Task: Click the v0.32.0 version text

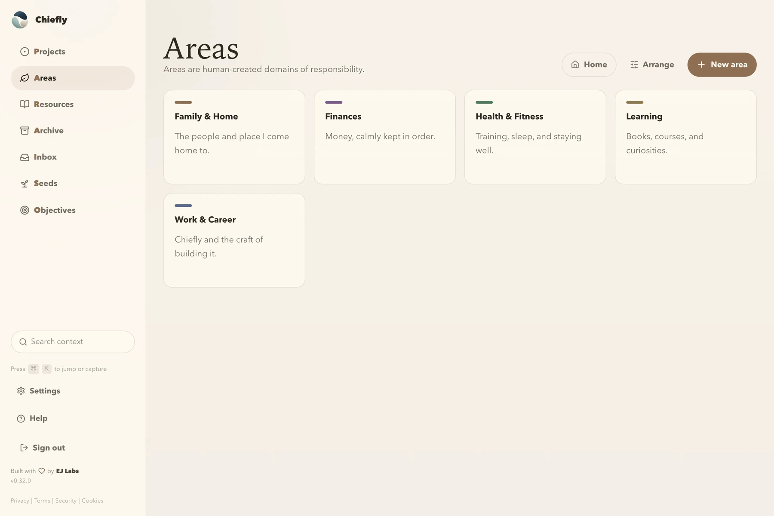Action: click(x=21, y=481)
